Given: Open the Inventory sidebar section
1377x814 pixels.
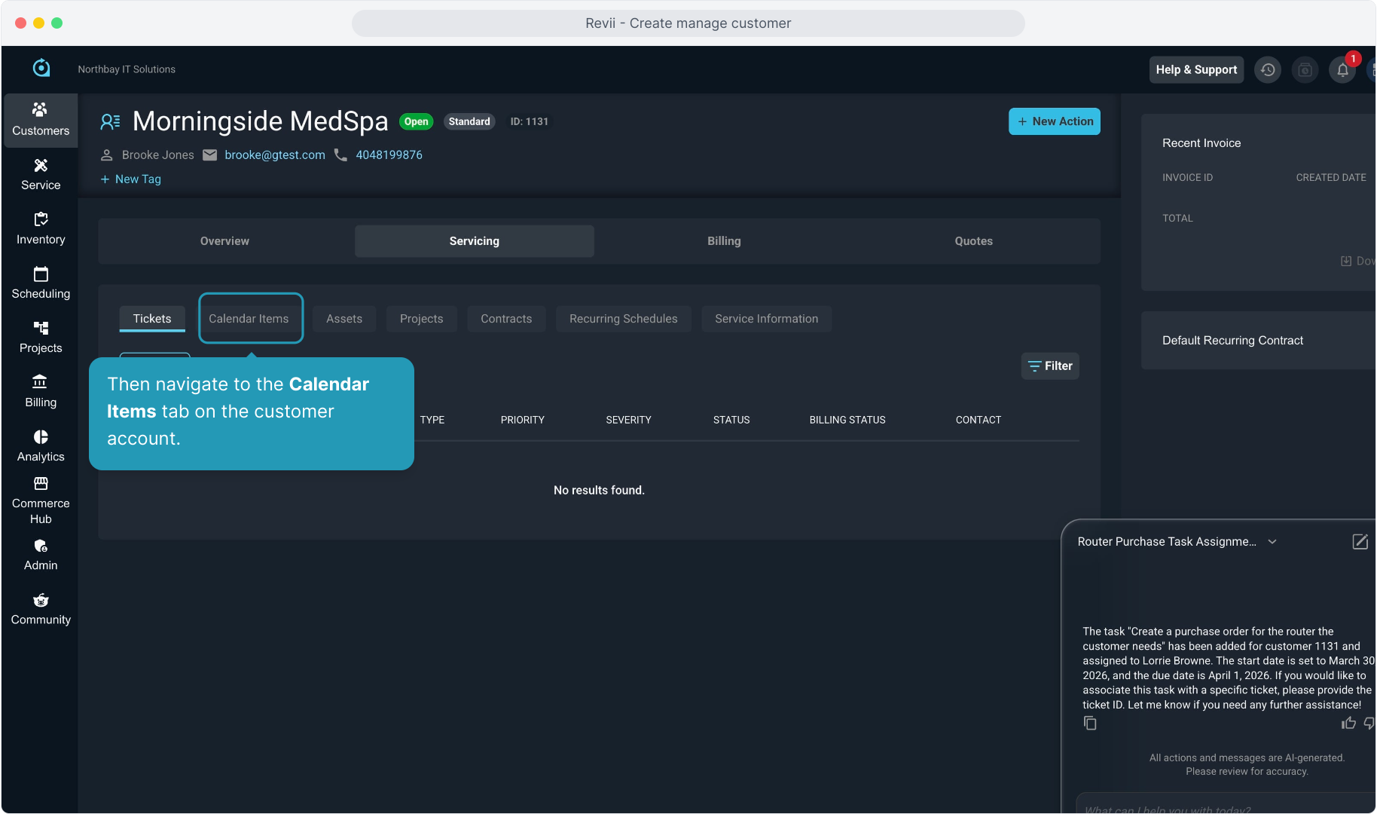Looking at the screenshot, I should 41,228.
